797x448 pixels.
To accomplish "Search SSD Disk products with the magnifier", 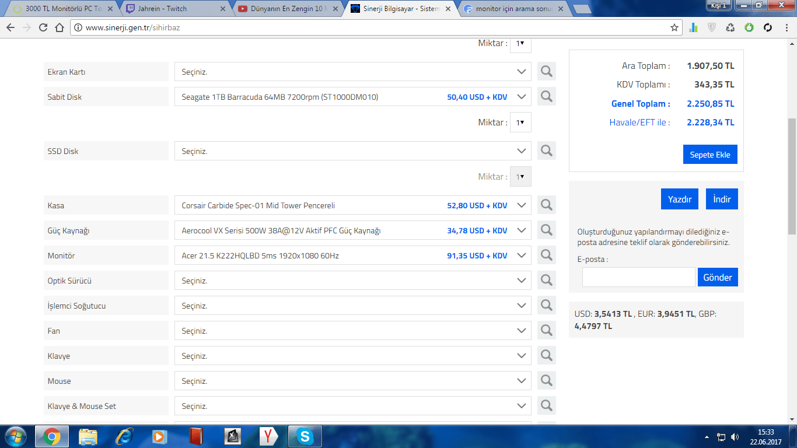I will (546, 151).
